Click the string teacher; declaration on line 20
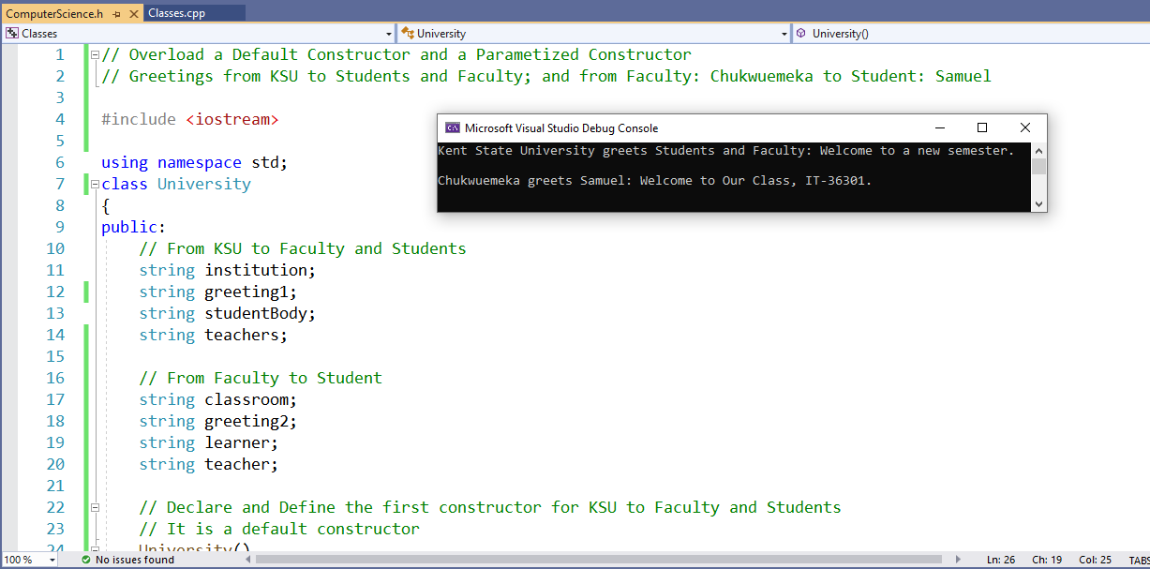 click(x=209, y=464)
